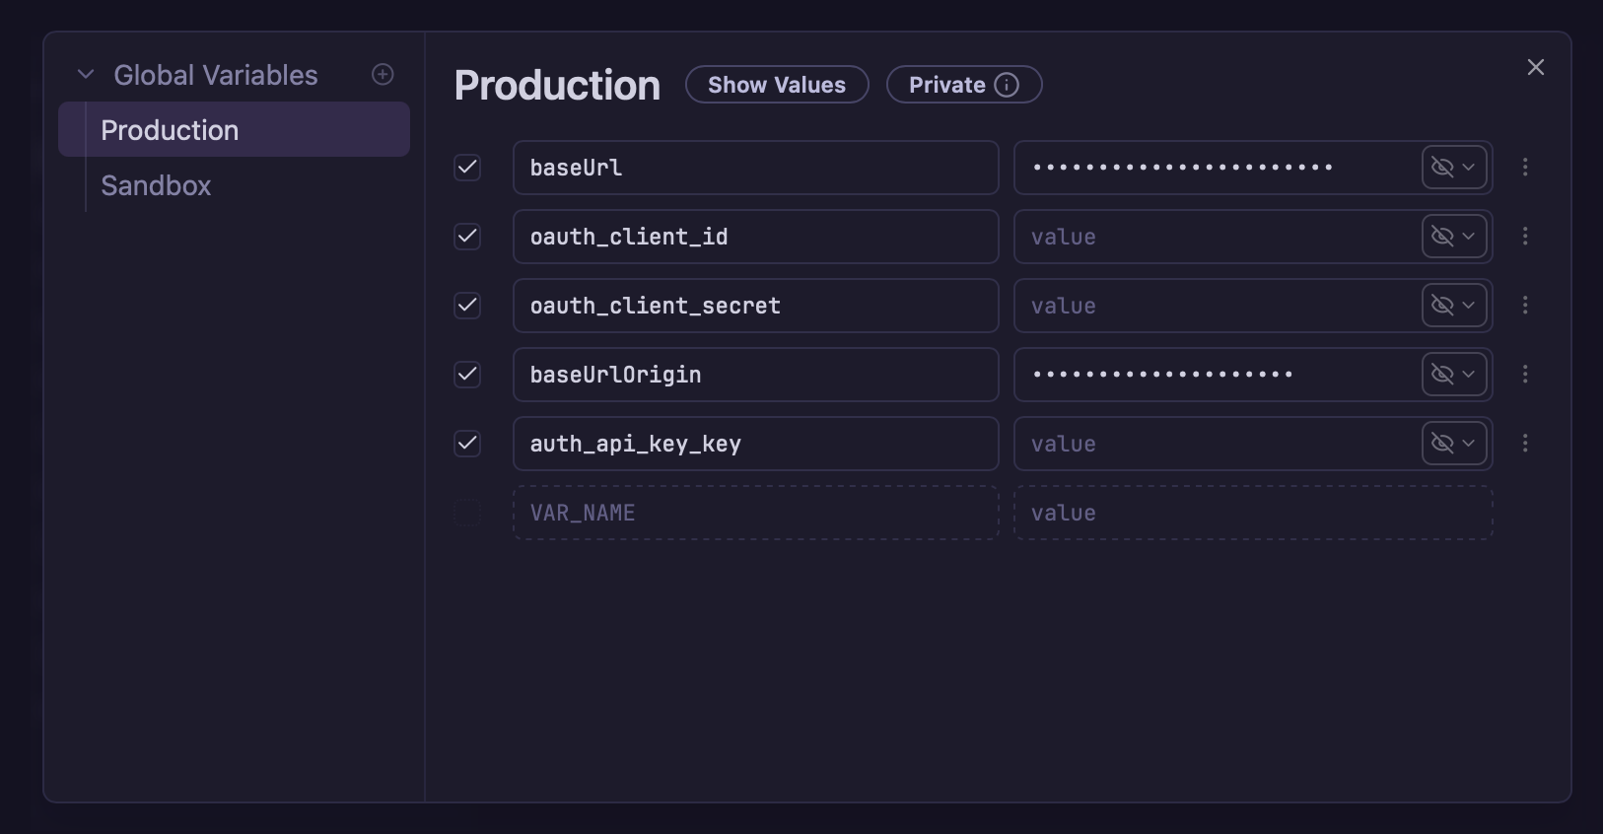The image size is (1603, 834).
Task: Open visibility dropdown for baseUrlOrigin value
Action: 1454,375
